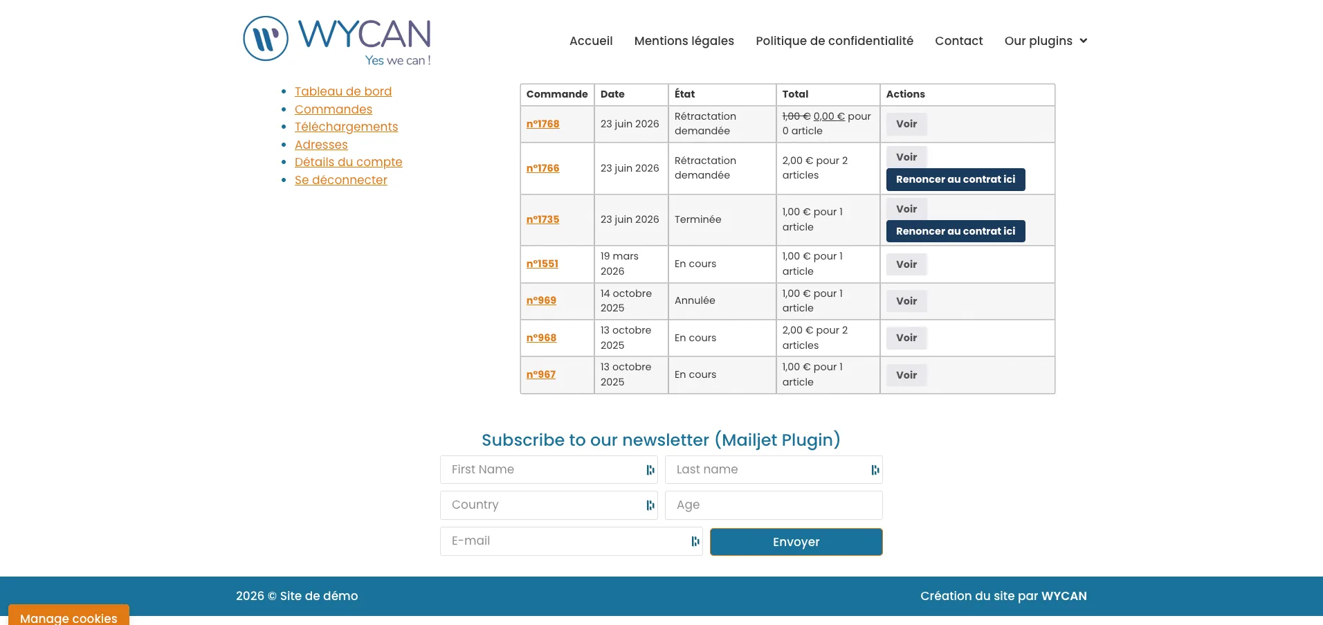Click autofill icon in E-mail field

[x=695, y=541]
